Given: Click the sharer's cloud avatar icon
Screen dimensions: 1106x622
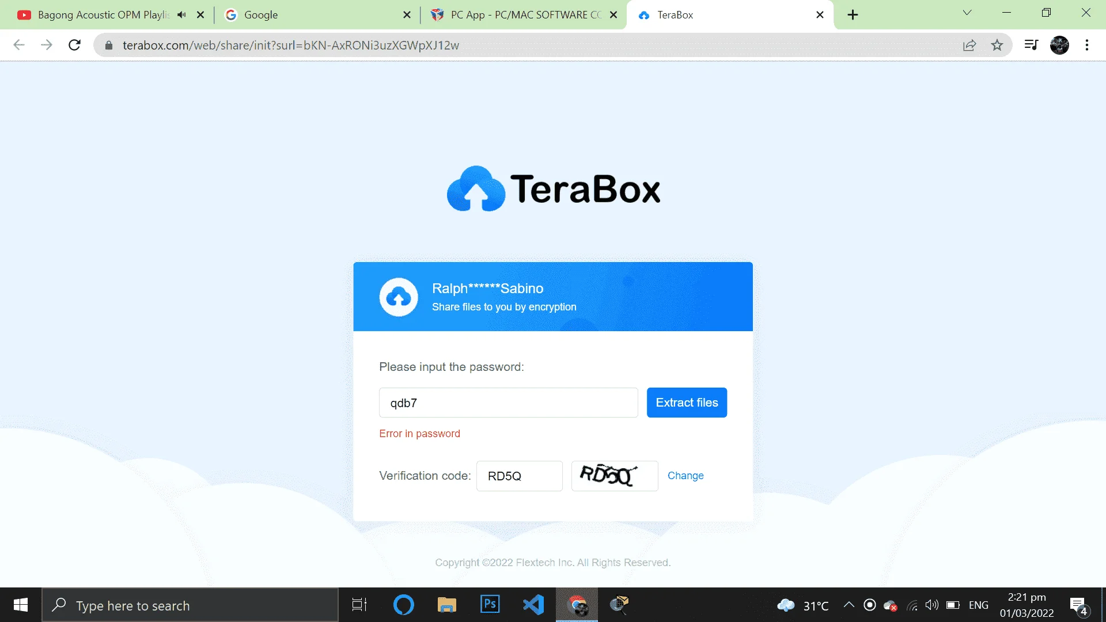Looking at the screenshot, I should click(x=399, y=297).
